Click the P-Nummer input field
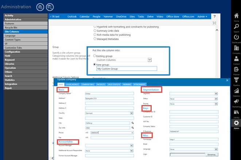The height and width of the screenshot is (160, 241). tap(194, 132)
